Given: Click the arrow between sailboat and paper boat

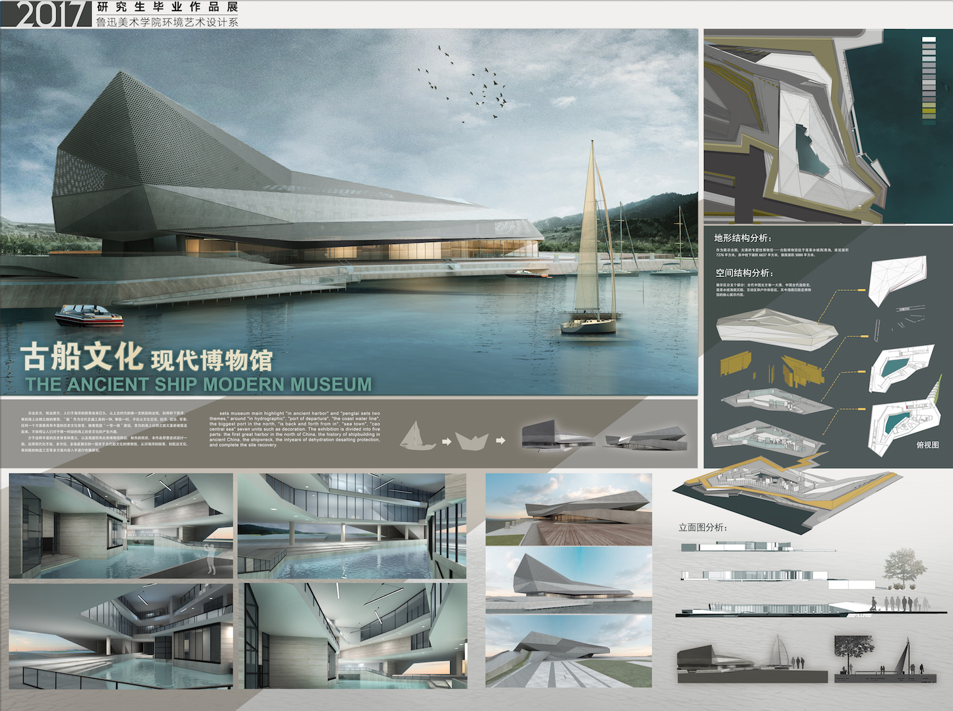Looking at the screenshot, I should 446,441.
